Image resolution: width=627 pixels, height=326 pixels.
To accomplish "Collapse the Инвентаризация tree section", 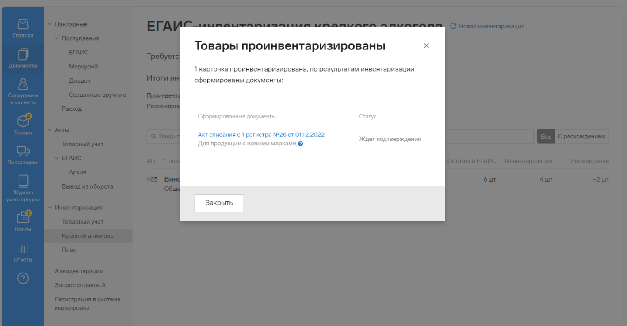I will (50, 208).
